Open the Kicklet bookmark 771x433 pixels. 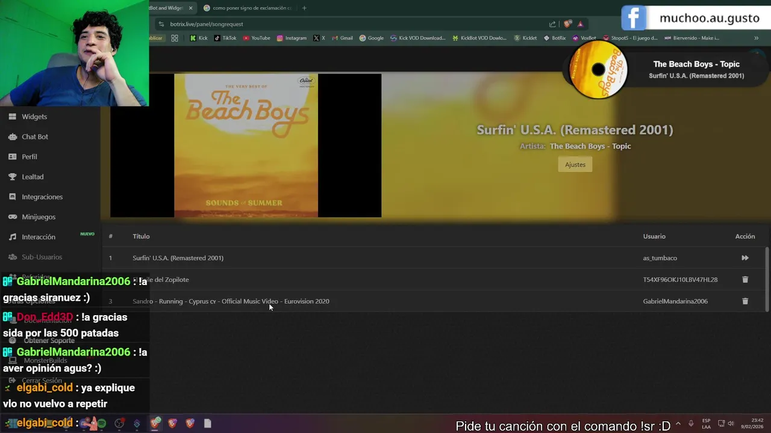click(525, 38)
